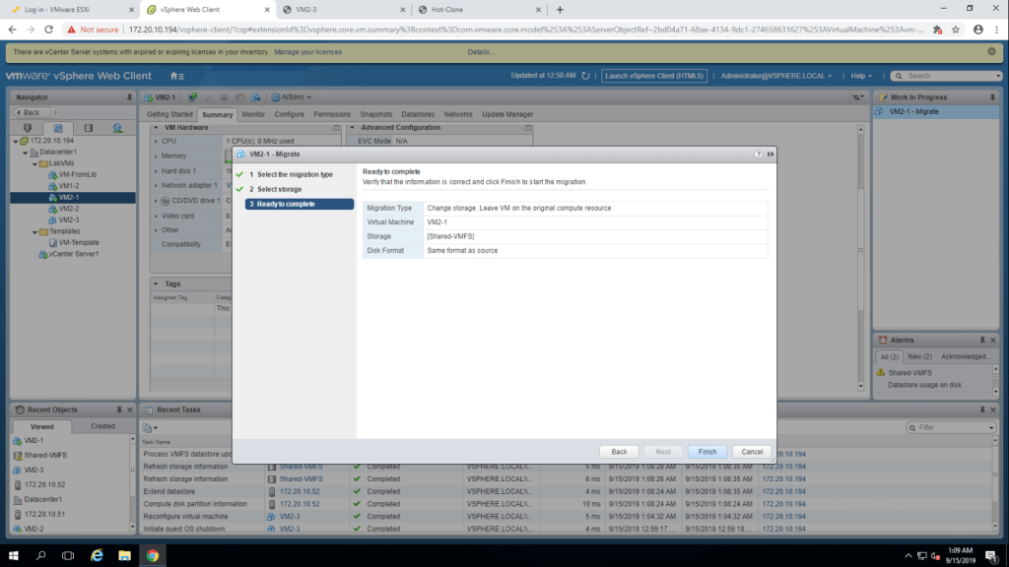This screenshot has height=567, width=1009.
Task: Select the Networking navigator view icon
Action: 117,128
